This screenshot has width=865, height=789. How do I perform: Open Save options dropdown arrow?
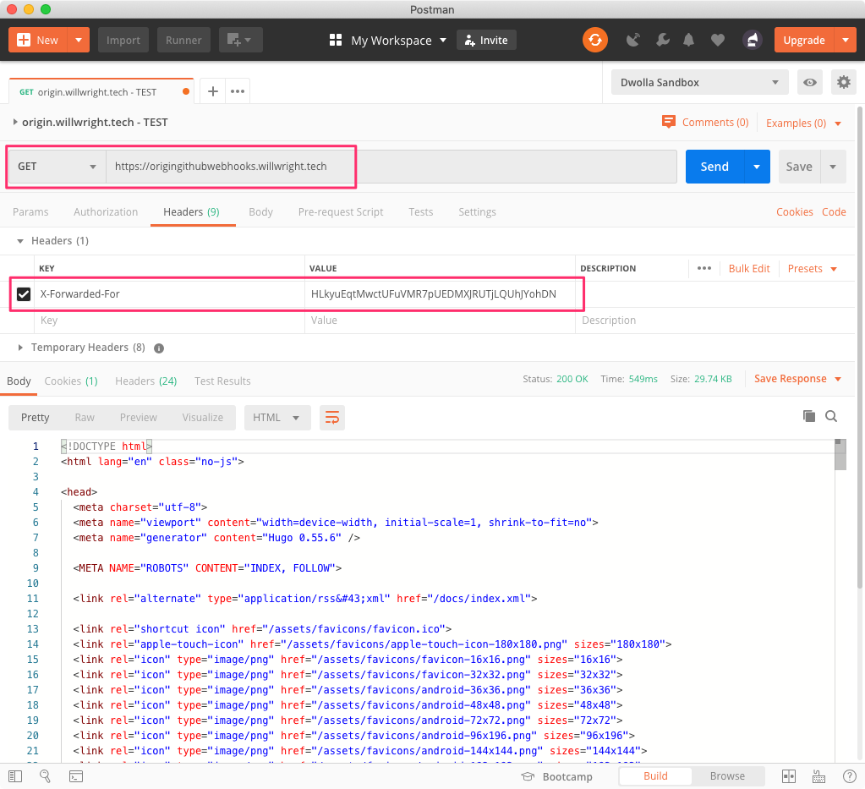(833, 167)
